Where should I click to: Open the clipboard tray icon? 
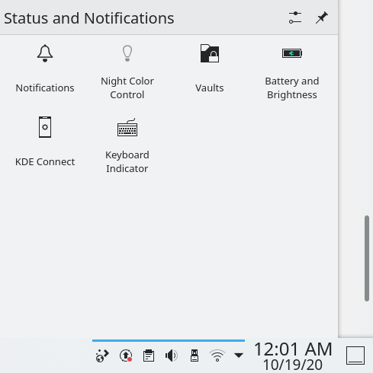(x=149, y=355)
